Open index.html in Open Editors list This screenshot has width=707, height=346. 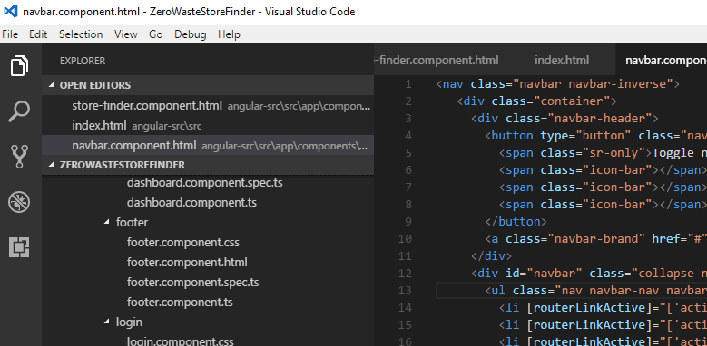pos(208,126)
